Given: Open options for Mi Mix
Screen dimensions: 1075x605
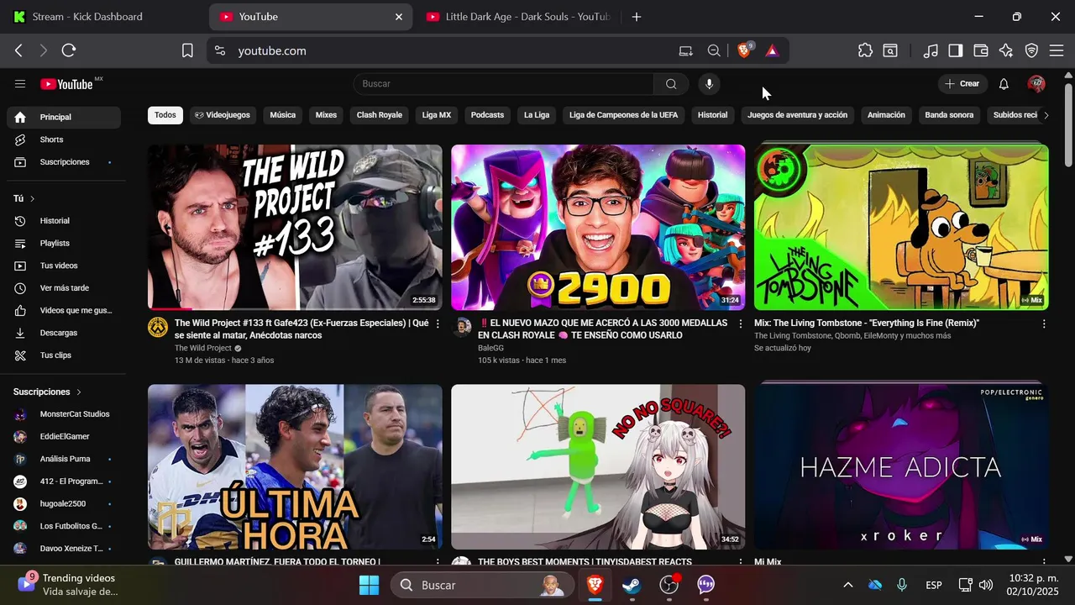Looking at the screenshot, I should pos(1044,562).
